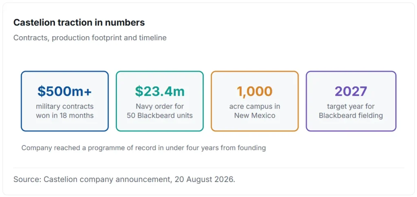Image resolution: width=417 pixels, height=197 pixels.
Task: Click the 'Castelion traction in numbers' heading
Action: point(79,23)
